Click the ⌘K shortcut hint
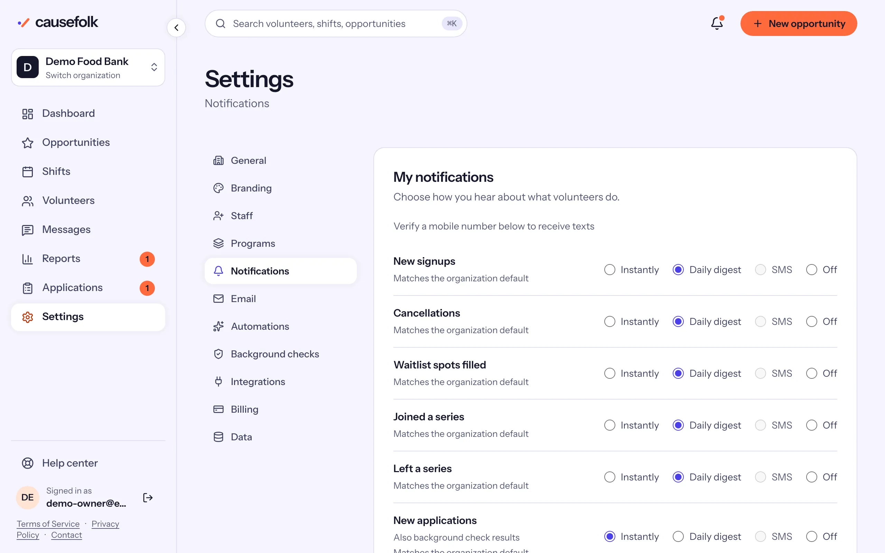 point(451,24)
